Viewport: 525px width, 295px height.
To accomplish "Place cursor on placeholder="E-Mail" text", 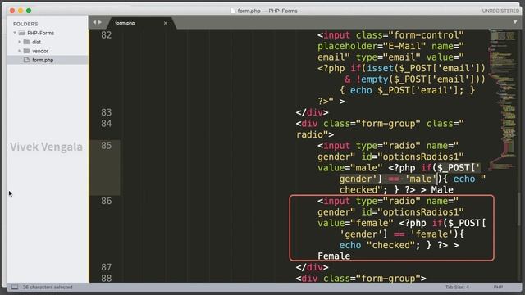I will [x=372, y=46].
